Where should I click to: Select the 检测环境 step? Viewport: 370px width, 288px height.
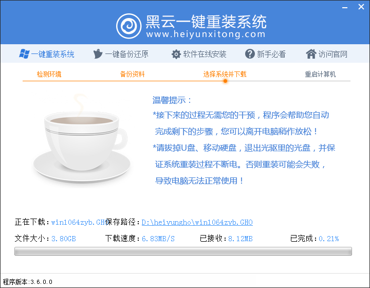click(49, 74)
